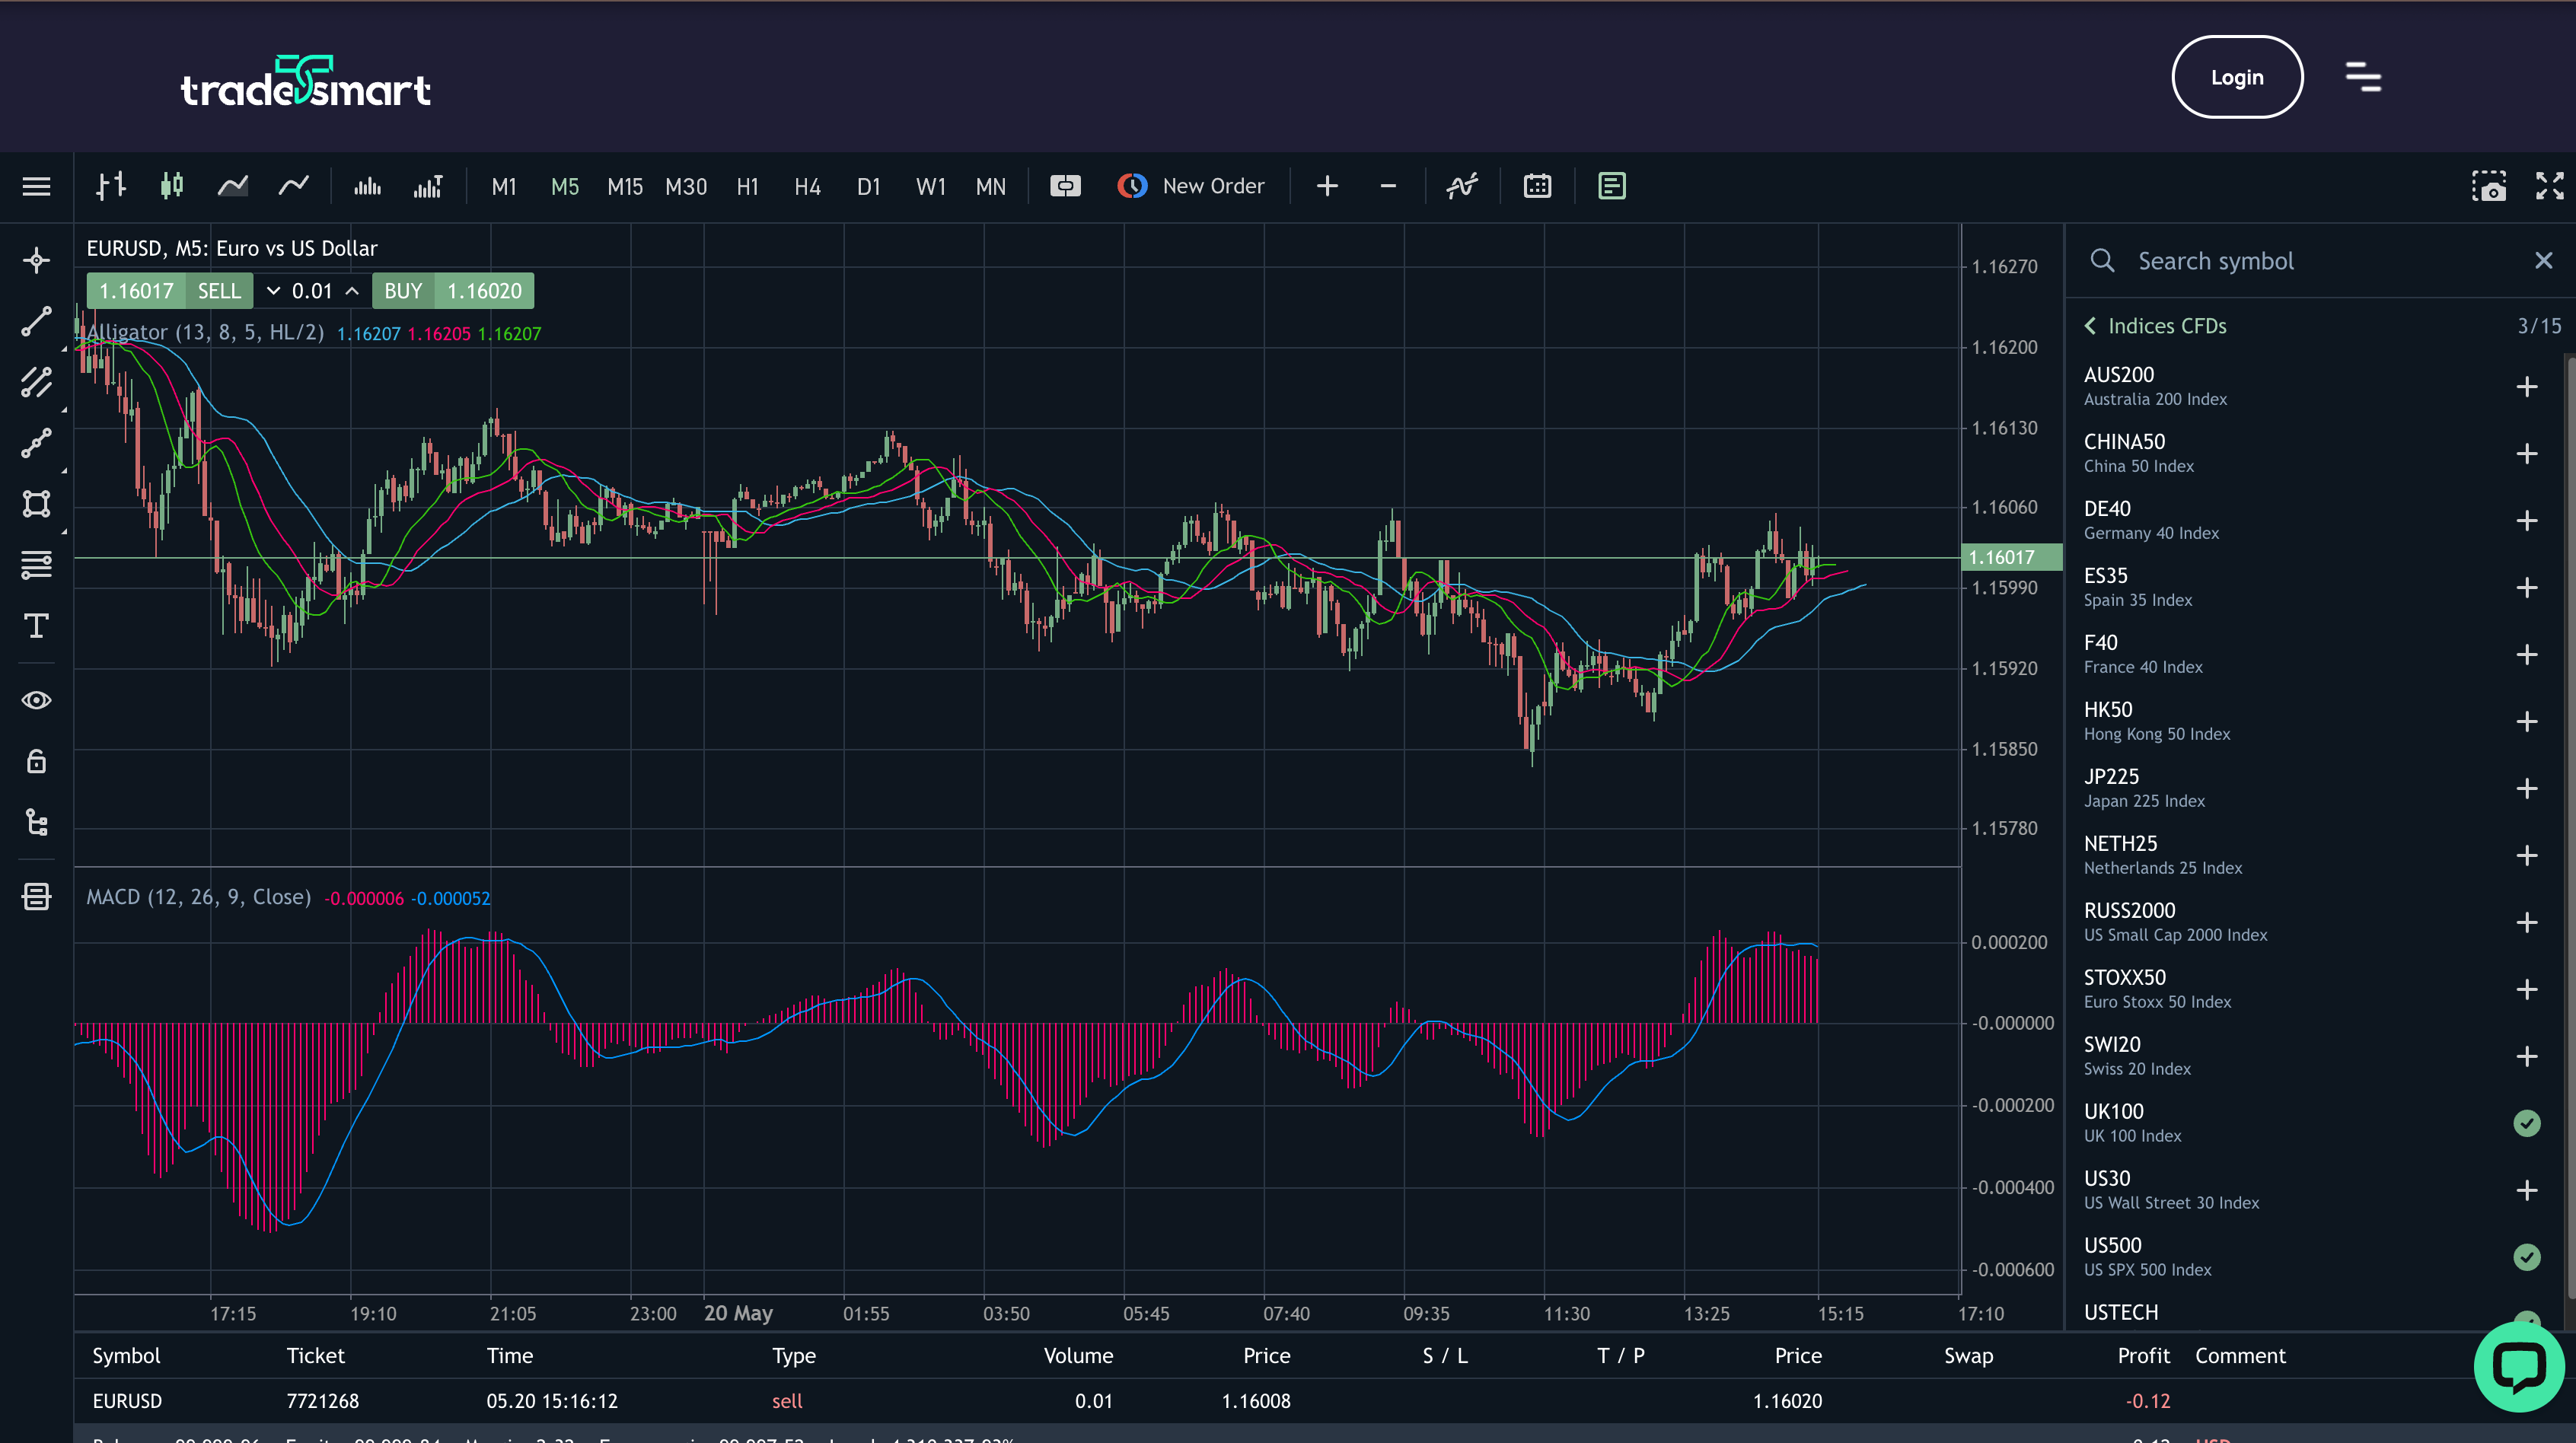Zoom in chart with plus

pos(1327,186)
